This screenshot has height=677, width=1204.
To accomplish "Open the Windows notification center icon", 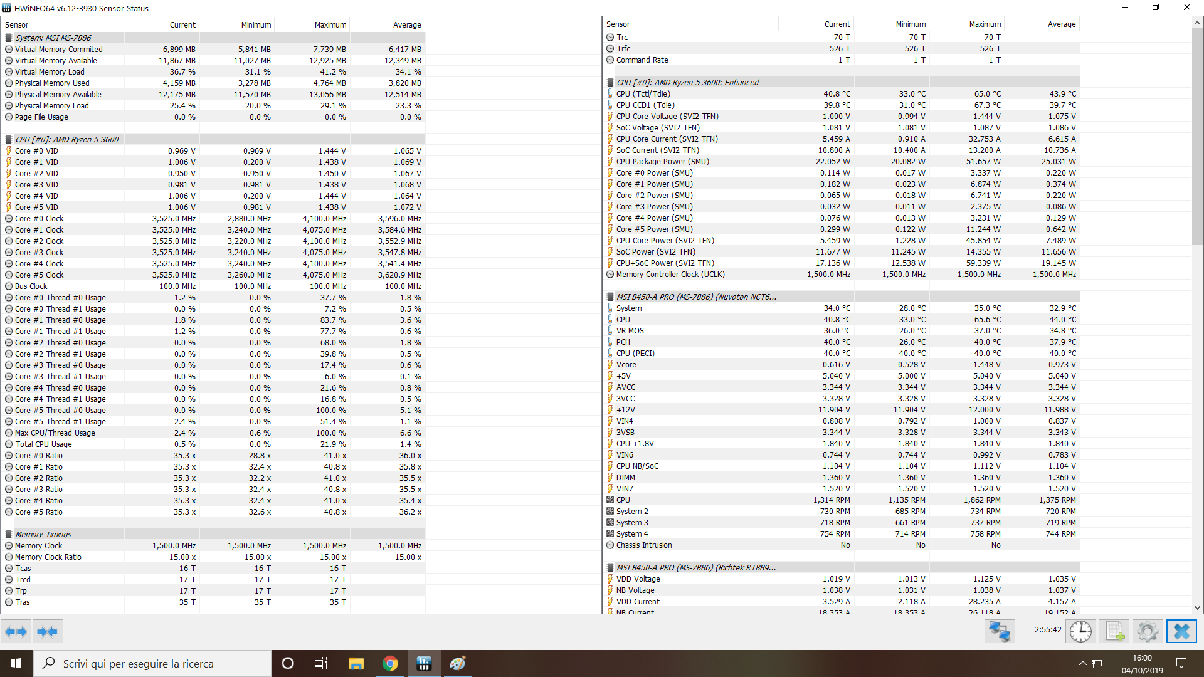I will coord(1181,663).
